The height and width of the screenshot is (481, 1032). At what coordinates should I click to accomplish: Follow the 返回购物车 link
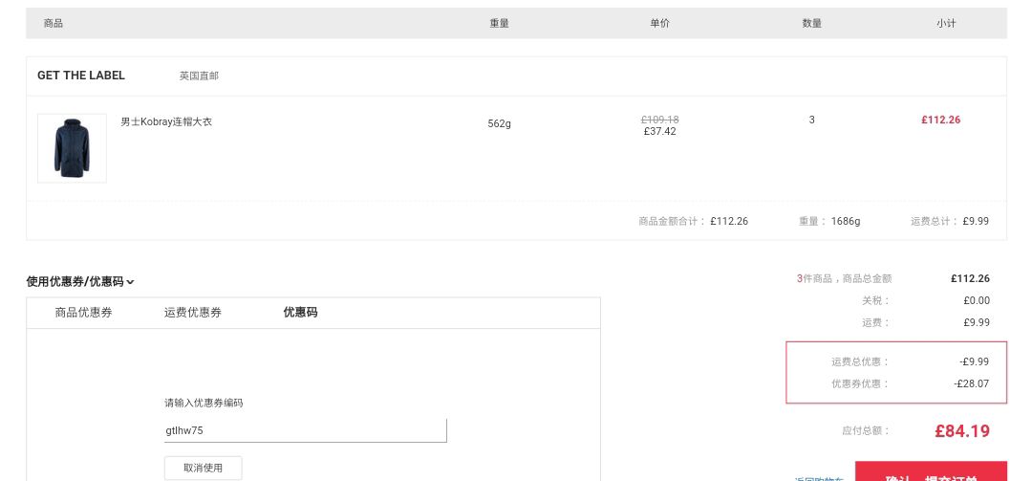pyautogui.click(x=819, y=477)
